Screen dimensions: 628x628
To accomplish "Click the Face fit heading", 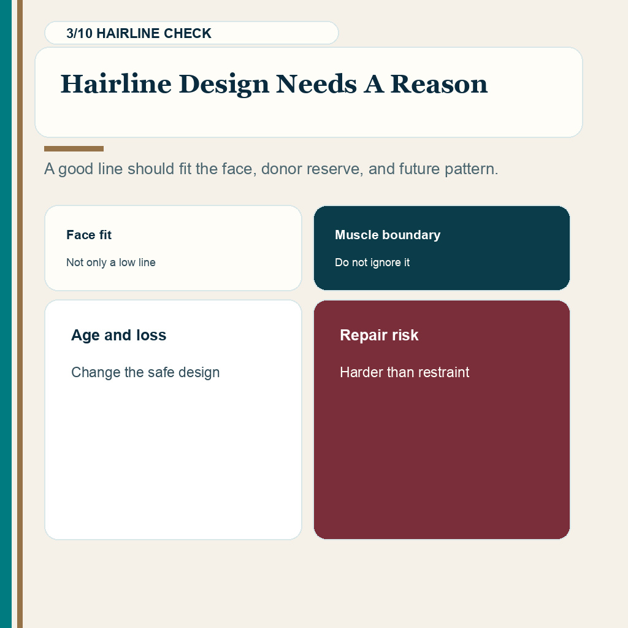I will 89,235.
